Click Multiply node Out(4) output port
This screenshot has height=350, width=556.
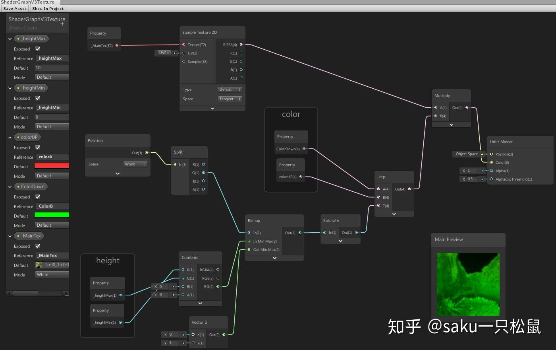(467, 108)
